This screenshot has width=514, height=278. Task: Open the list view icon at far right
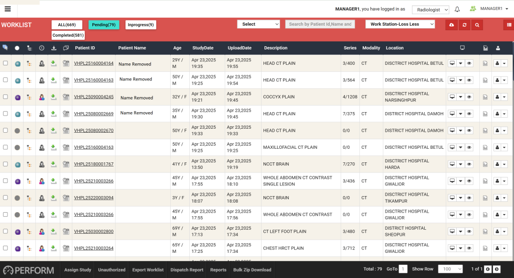click(508, 25)
